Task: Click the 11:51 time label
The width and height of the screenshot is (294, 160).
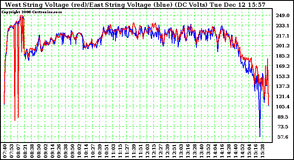Action: (x=141, y=151)
